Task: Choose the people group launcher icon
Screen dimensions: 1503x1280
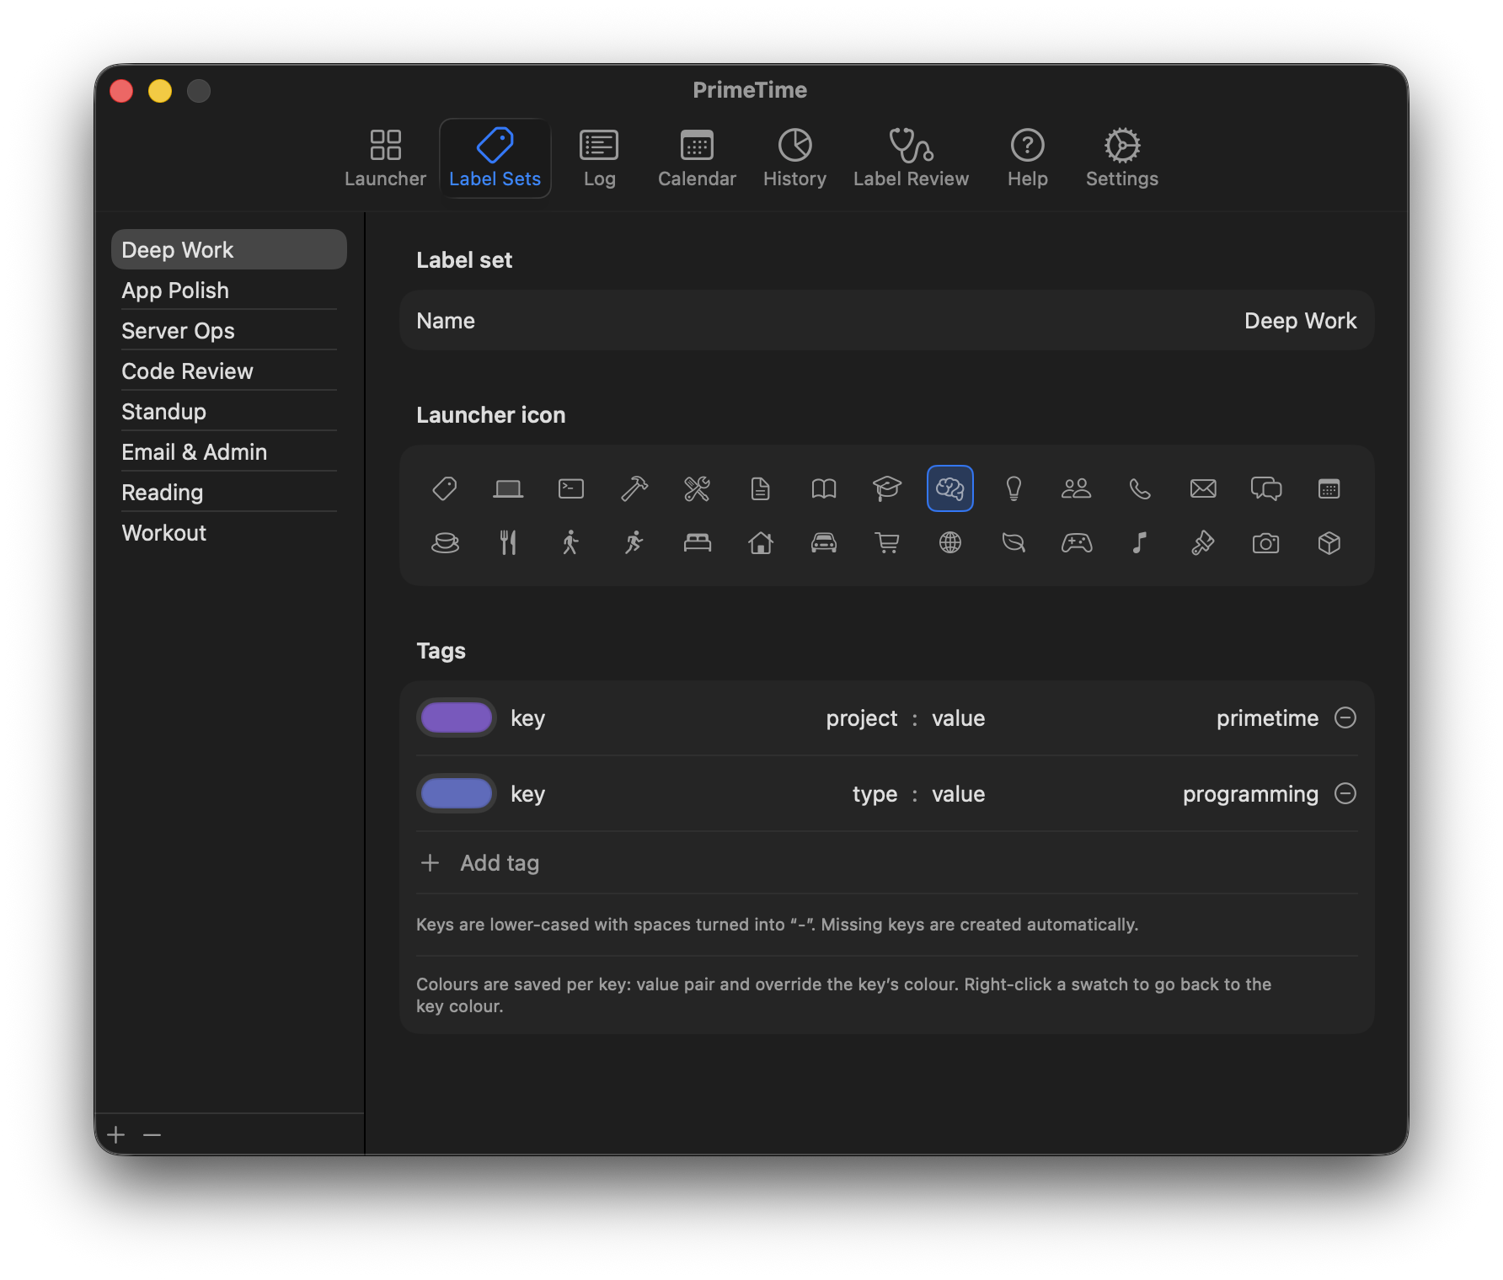Action: (x=1077, y=488)
